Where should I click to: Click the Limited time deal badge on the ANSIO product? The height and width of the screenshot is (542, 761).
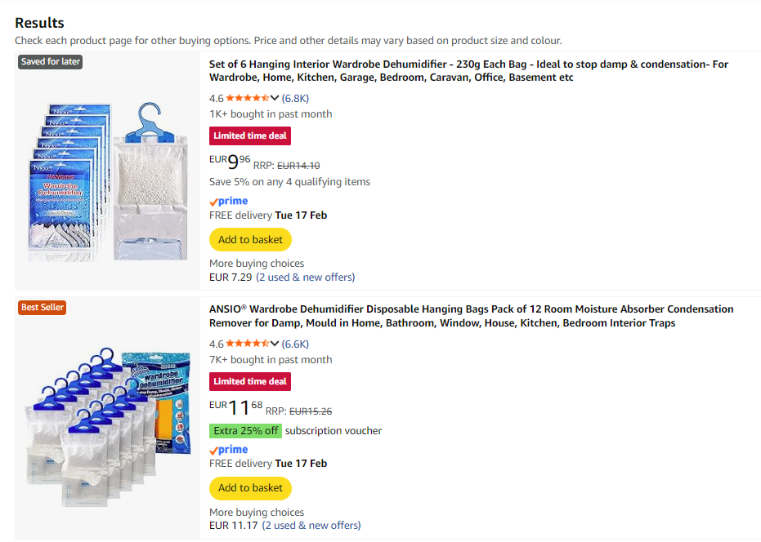coord(250,381)
